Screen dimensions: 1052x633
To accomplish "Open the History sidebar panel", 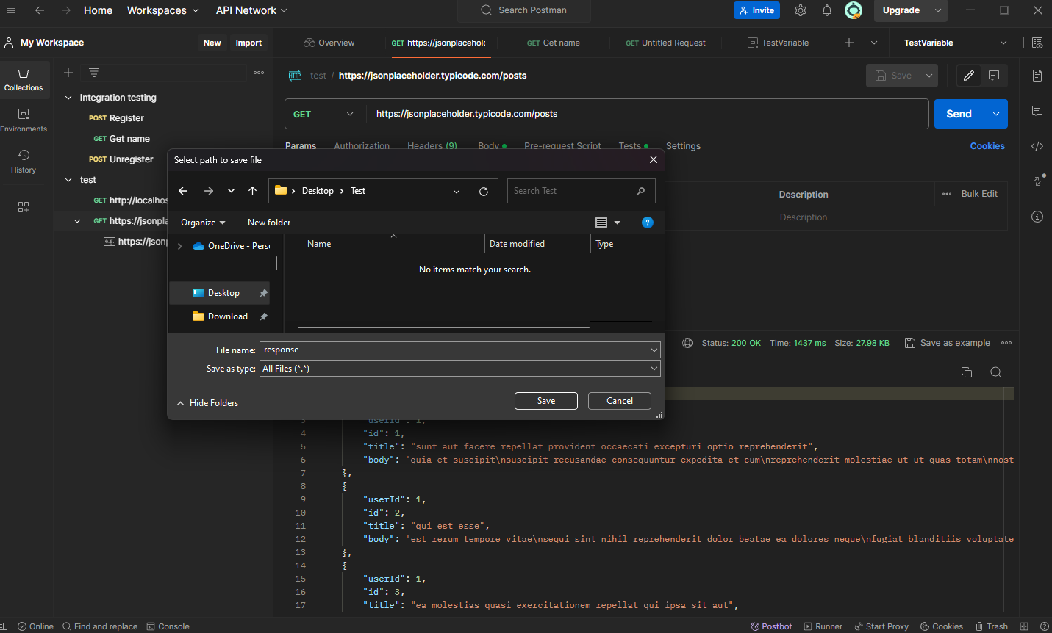I will (24, 162).
